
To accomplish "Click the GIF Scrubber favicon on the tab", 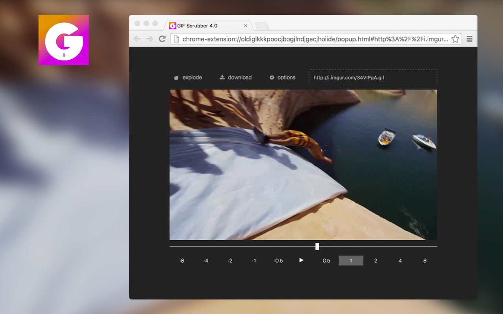I will (173, 25).
